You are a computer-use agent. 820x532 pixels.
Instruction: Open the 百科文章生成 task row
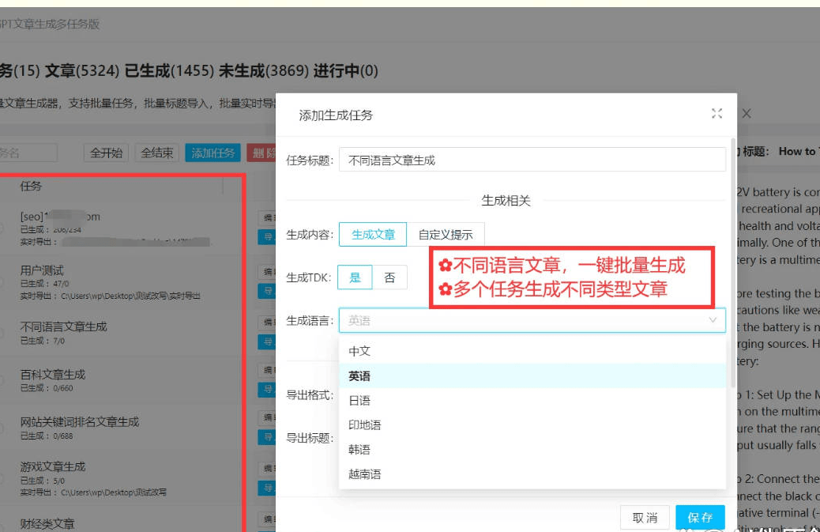[53, 375]
